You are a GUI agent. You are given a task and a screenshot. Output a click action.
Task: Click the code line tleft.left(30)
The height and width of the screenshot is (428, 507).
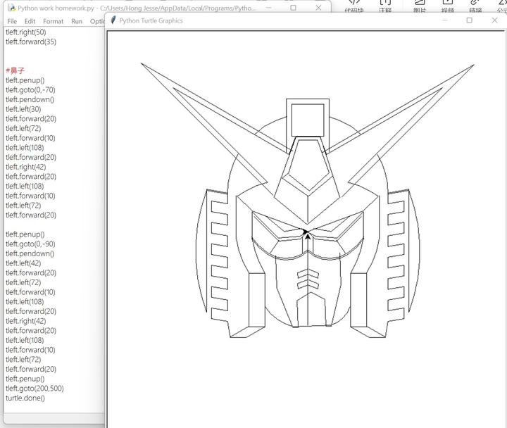(x=23, y=109)
